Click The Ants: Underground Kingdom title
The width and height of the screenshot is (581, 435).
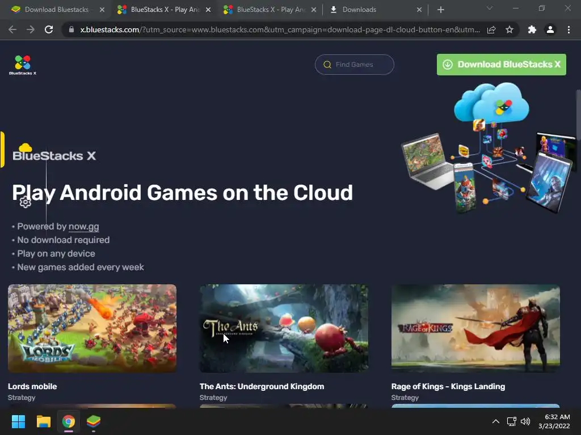tap(262, 386)
